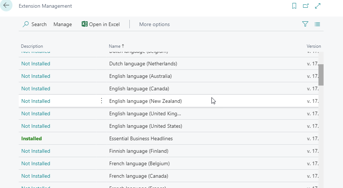Open the Description column header options
This screenshot has width=343, height=188.
(32, 46)
